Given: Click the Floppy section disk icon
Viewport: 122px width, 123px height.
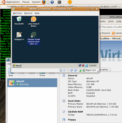Looking at the screenshot, I should click(x=64, y=120).
